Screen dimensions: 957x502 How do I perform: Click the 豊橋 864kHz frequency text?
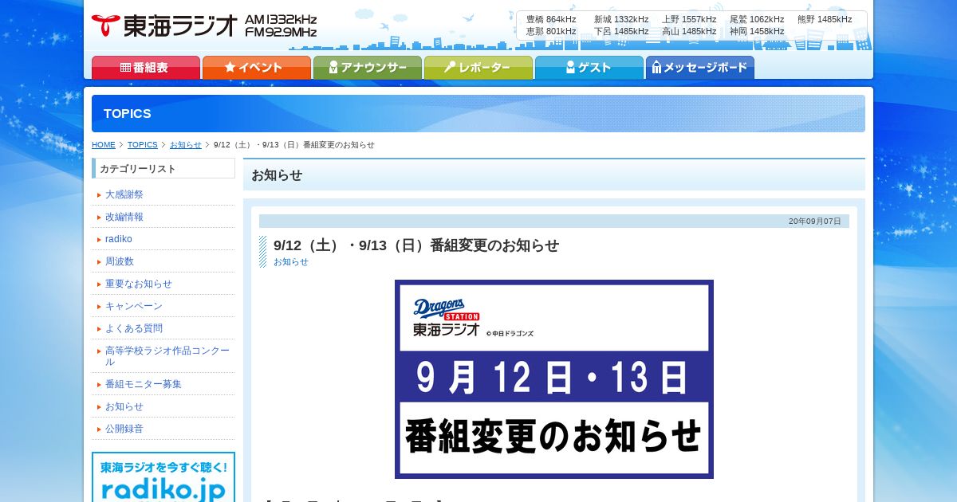pyautogui.click(x=551, y=19)
